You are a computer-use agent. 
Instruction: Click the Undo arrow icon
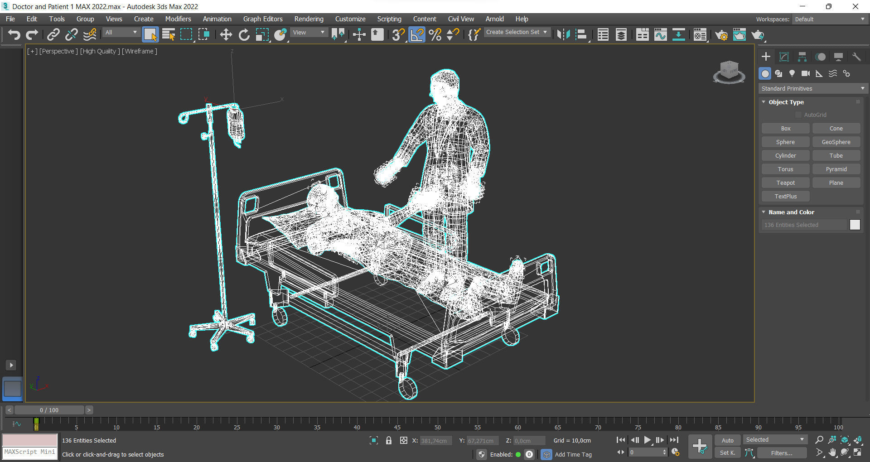coord(14,35)
